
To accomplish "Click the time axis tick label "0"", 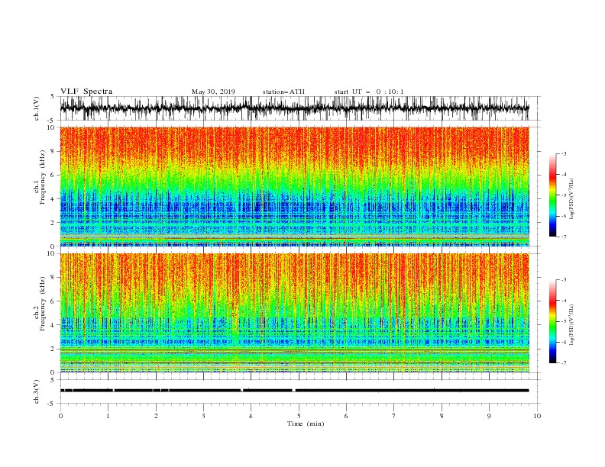I will click(60, 416).
